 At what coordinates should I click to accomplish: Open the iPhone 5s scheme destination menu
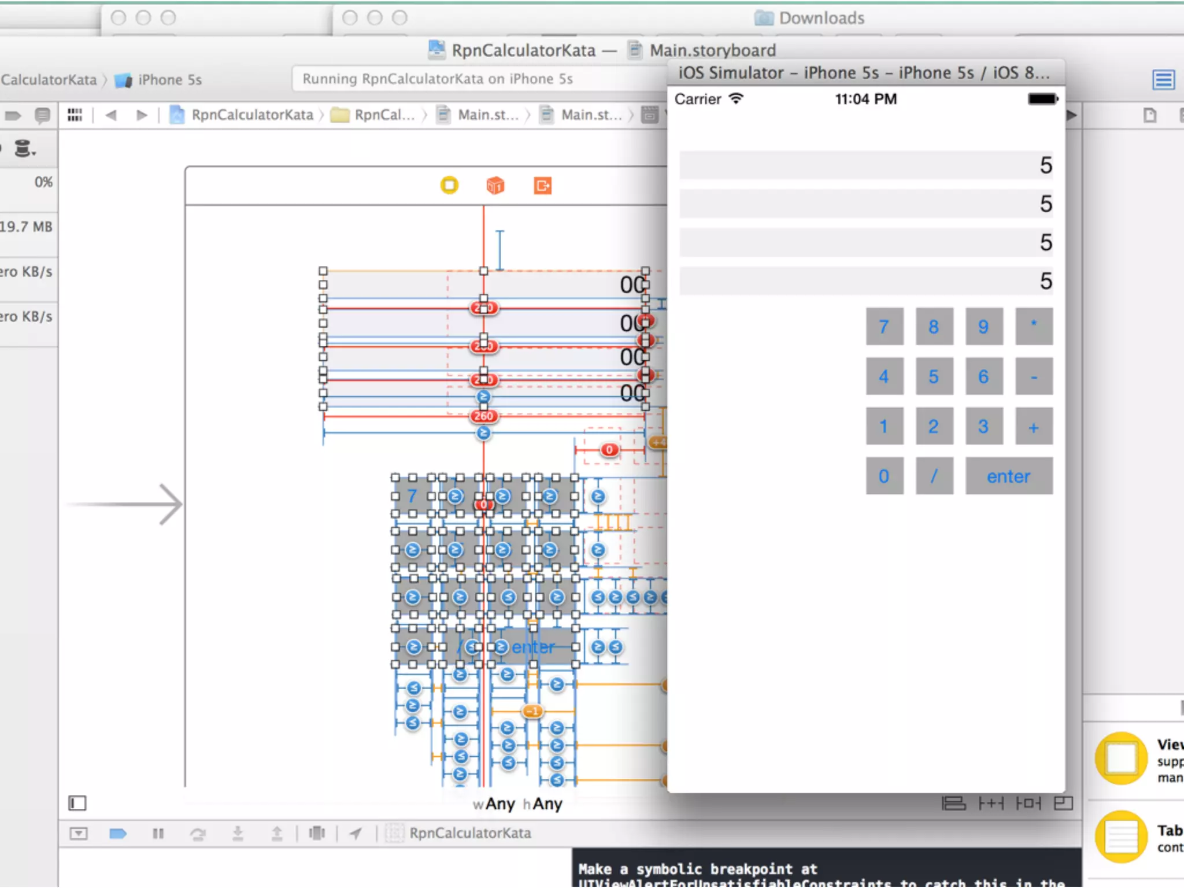(169, 80)
